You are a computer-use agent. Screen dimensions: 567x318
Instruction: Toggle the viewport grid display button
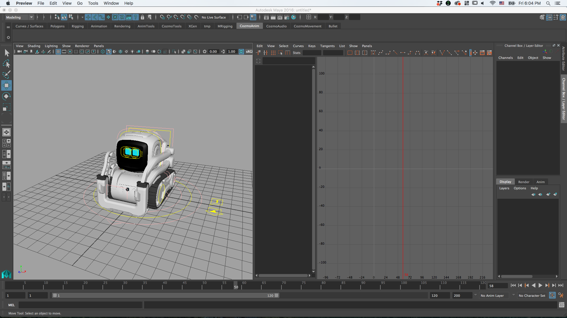point(58,52)
